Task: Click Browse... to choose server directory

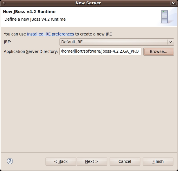Action: pos(159,51)
